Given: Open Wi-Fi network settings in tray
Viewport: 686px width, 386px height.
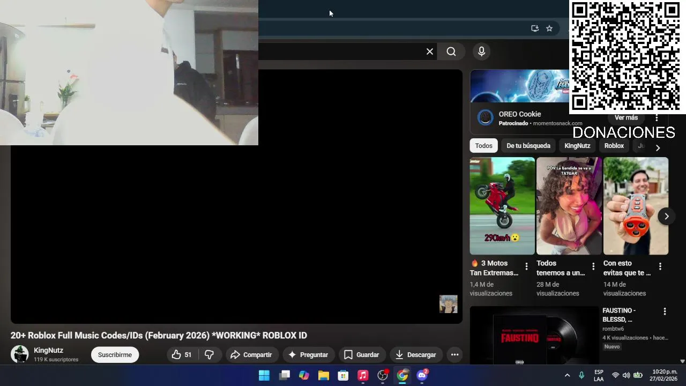Looking at the screenshot, I should pos(615,375).
